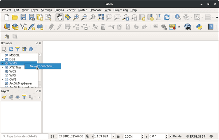This screenshot has width=219, height=140.
Task: Expand the XYZ Tiles tree node
Action: point(2,67)
